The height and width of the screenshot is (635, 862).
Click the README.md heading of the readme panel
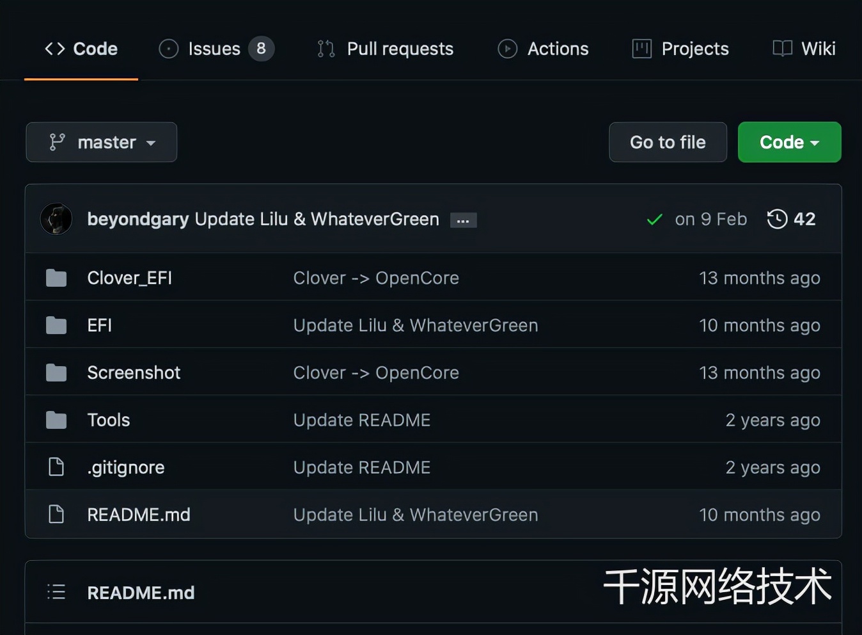[x=141, y=593]
